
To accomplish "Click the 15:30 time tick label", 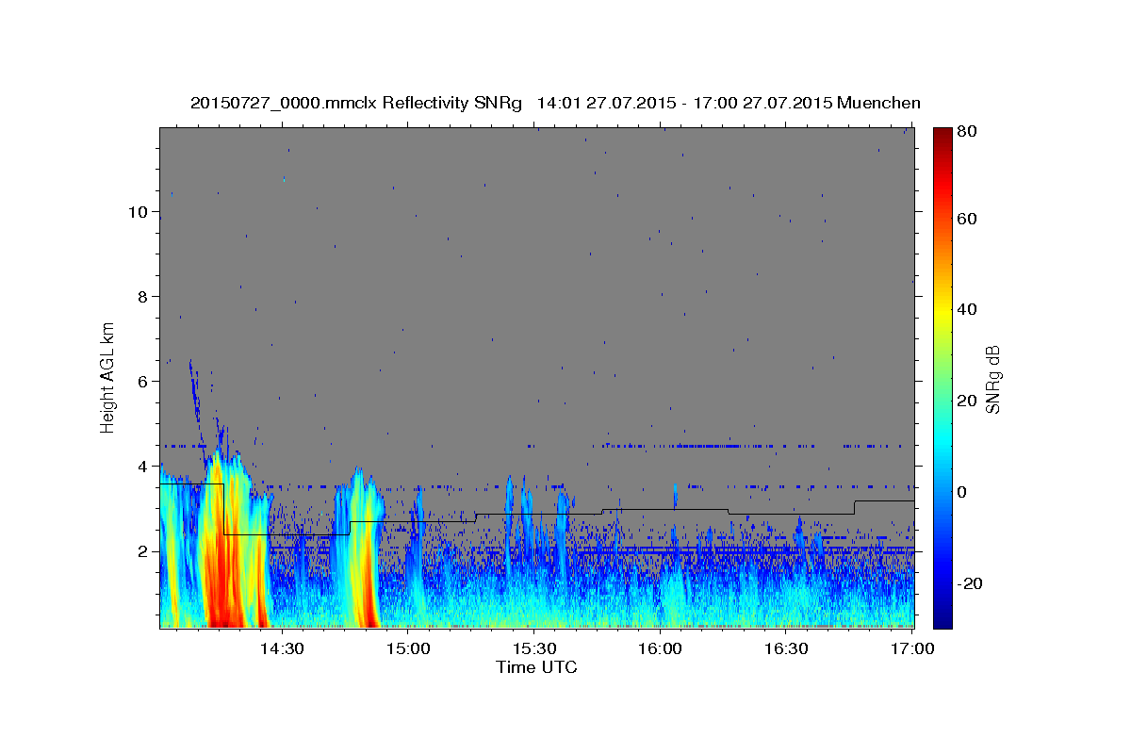I will 533,648.
